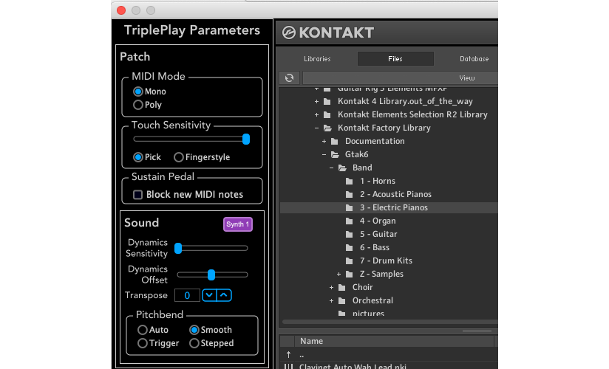This screenshot has height=369, width=609.
Task: Expand the Orchestral folder
Action: [x=332, y=300]
